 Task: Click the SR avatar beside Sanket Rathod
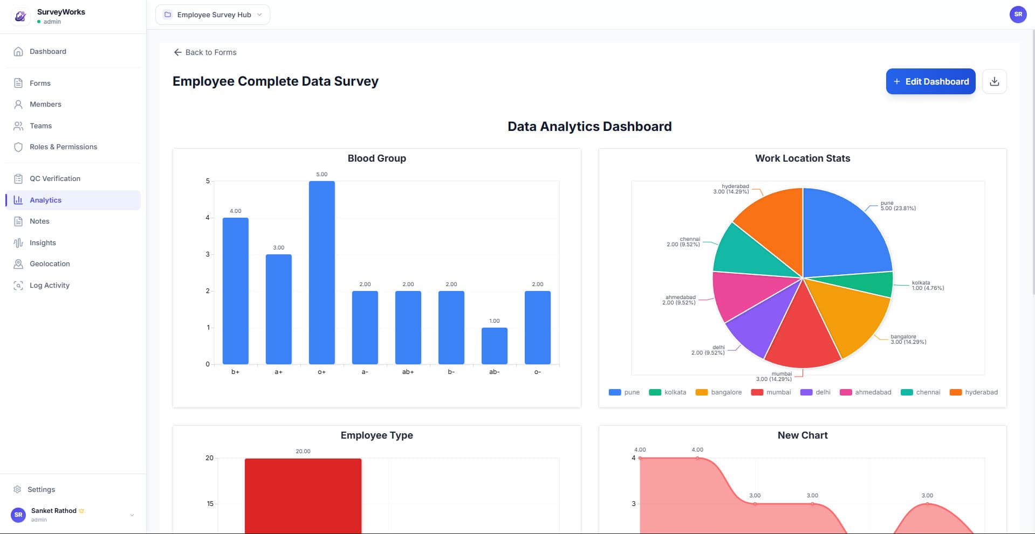(x=18, y=515)
